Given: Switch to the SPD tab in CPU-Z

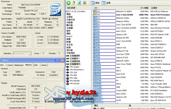Looking at the screenshot, I should (x=36, y=65).
